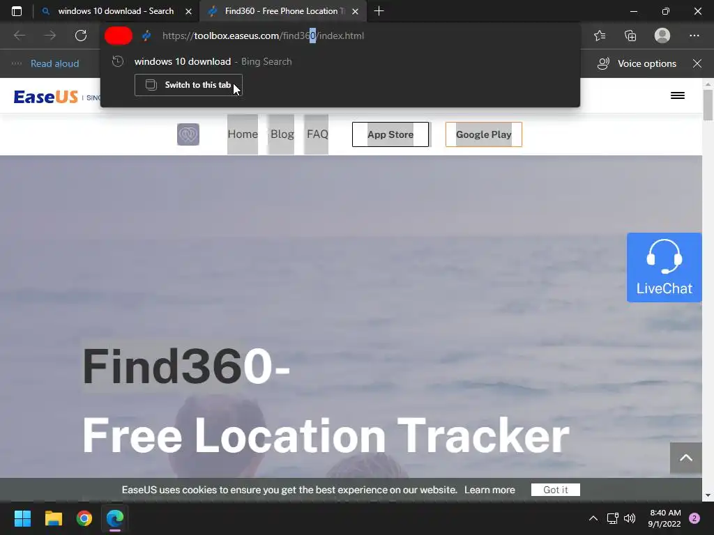Close the Find360 tab
This screenshot has width=714, height=535.
355,11
